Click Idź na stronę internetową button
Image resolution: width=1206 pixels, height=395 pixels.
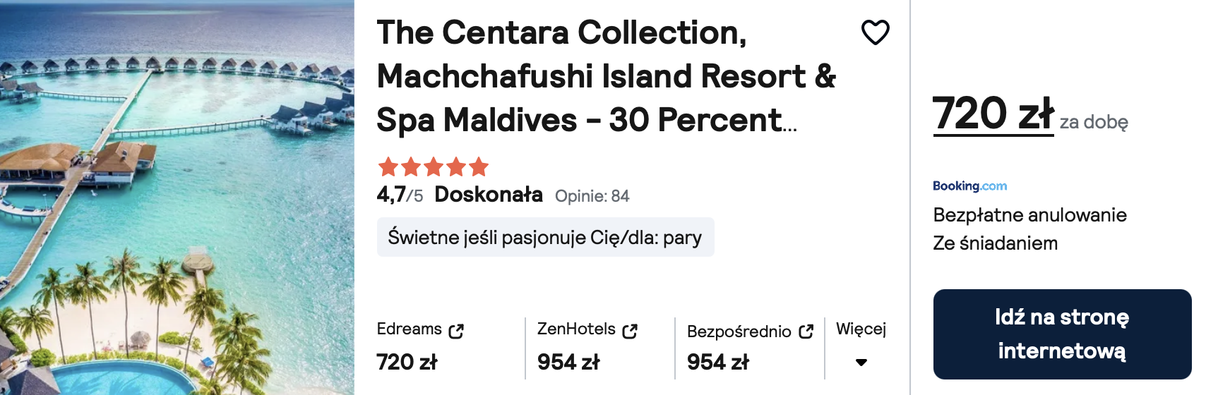click(1062, 334)
